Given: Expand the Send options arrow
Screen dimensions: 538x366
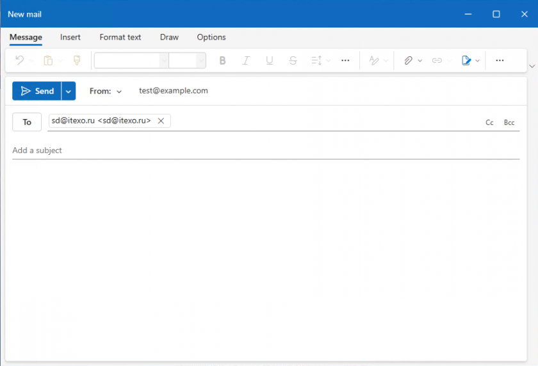Looking at the screenshot, I should point(69,91).
